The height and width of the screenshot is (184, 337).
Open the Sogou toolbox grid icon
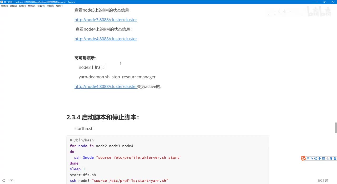[335, 158]
